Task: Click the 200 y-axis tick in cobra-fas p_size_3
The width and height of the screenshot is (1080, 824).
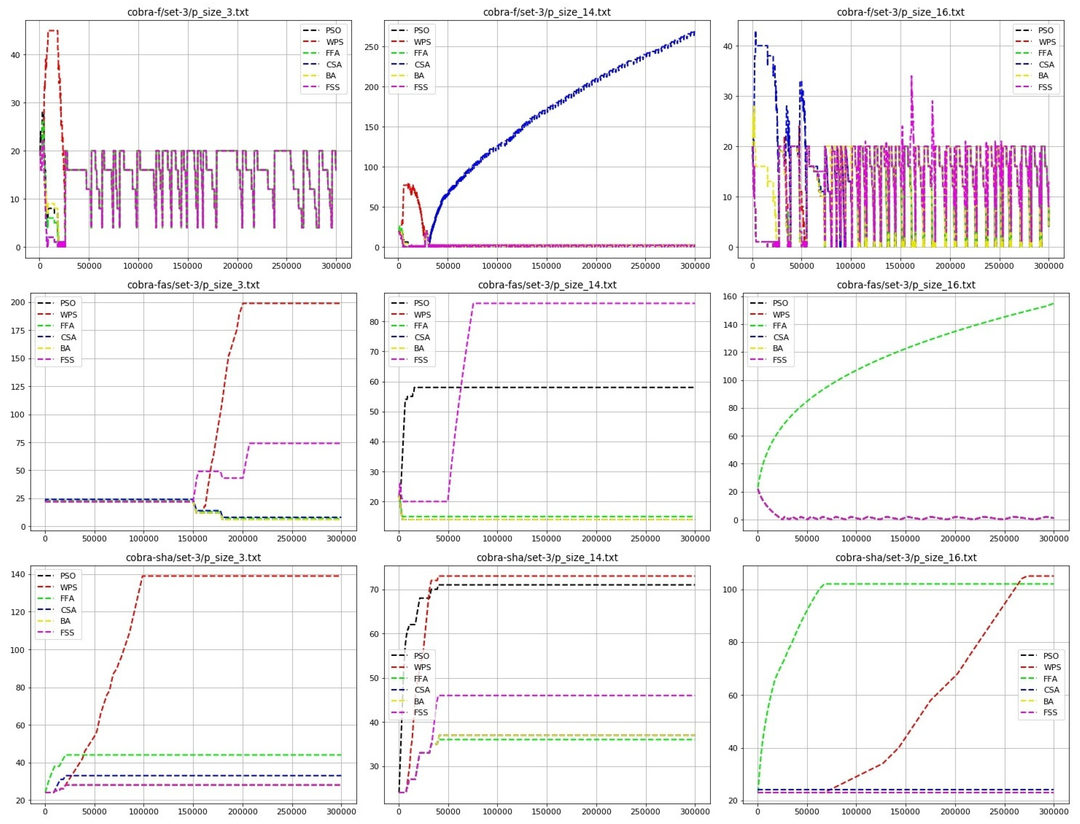Action: tap(18, 303)
